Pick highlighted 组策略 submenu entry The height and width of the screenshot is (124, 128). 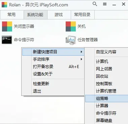click(x=107, y=99)
